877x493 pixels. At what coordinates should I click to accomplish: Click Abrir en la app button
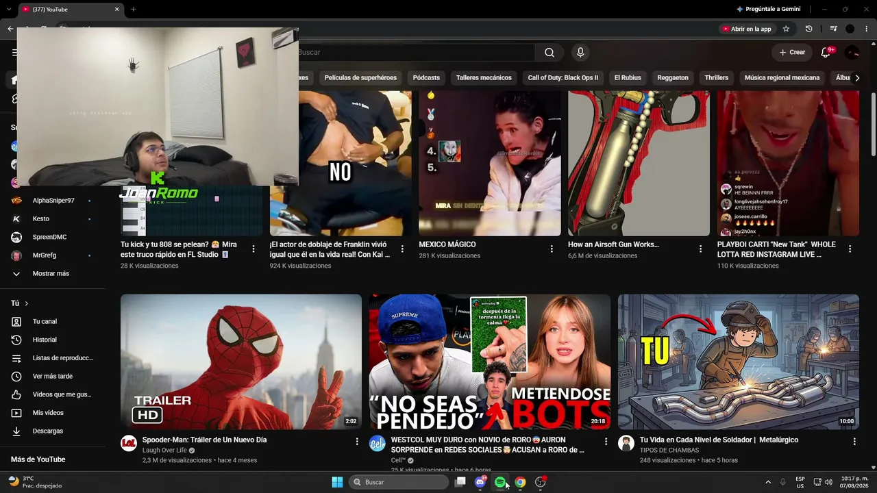pyautogui.click(x=746, y=29)
